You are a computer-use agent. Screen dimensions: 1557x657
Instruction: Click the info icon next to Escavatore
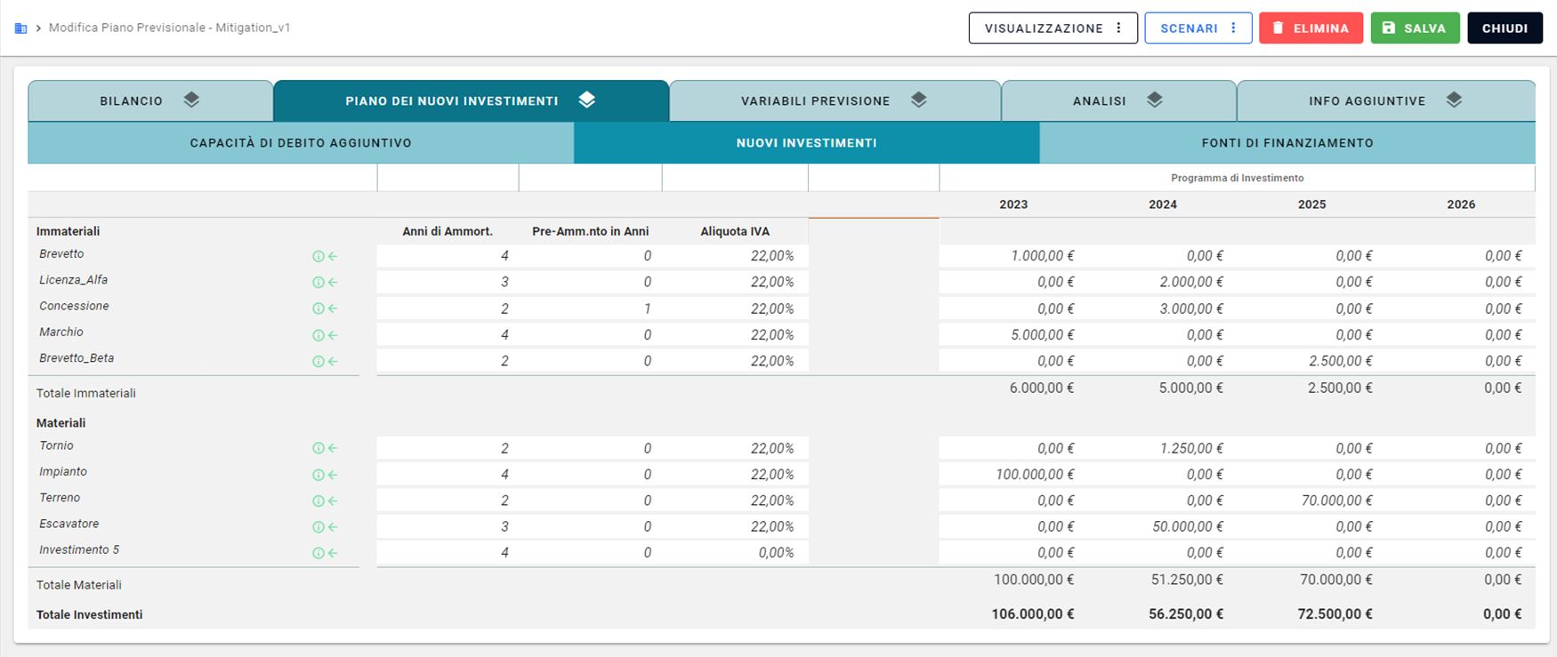point(318,527)
